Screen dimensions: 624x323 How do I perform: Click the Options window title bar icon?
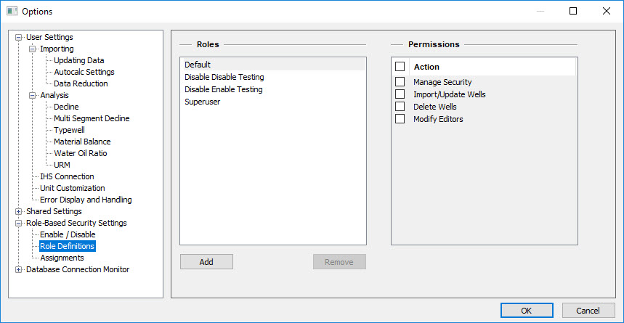coord(12,11)
